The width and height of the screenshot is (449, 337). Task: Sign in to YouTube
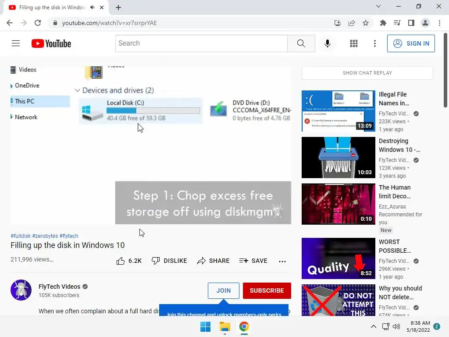[411, 43]
